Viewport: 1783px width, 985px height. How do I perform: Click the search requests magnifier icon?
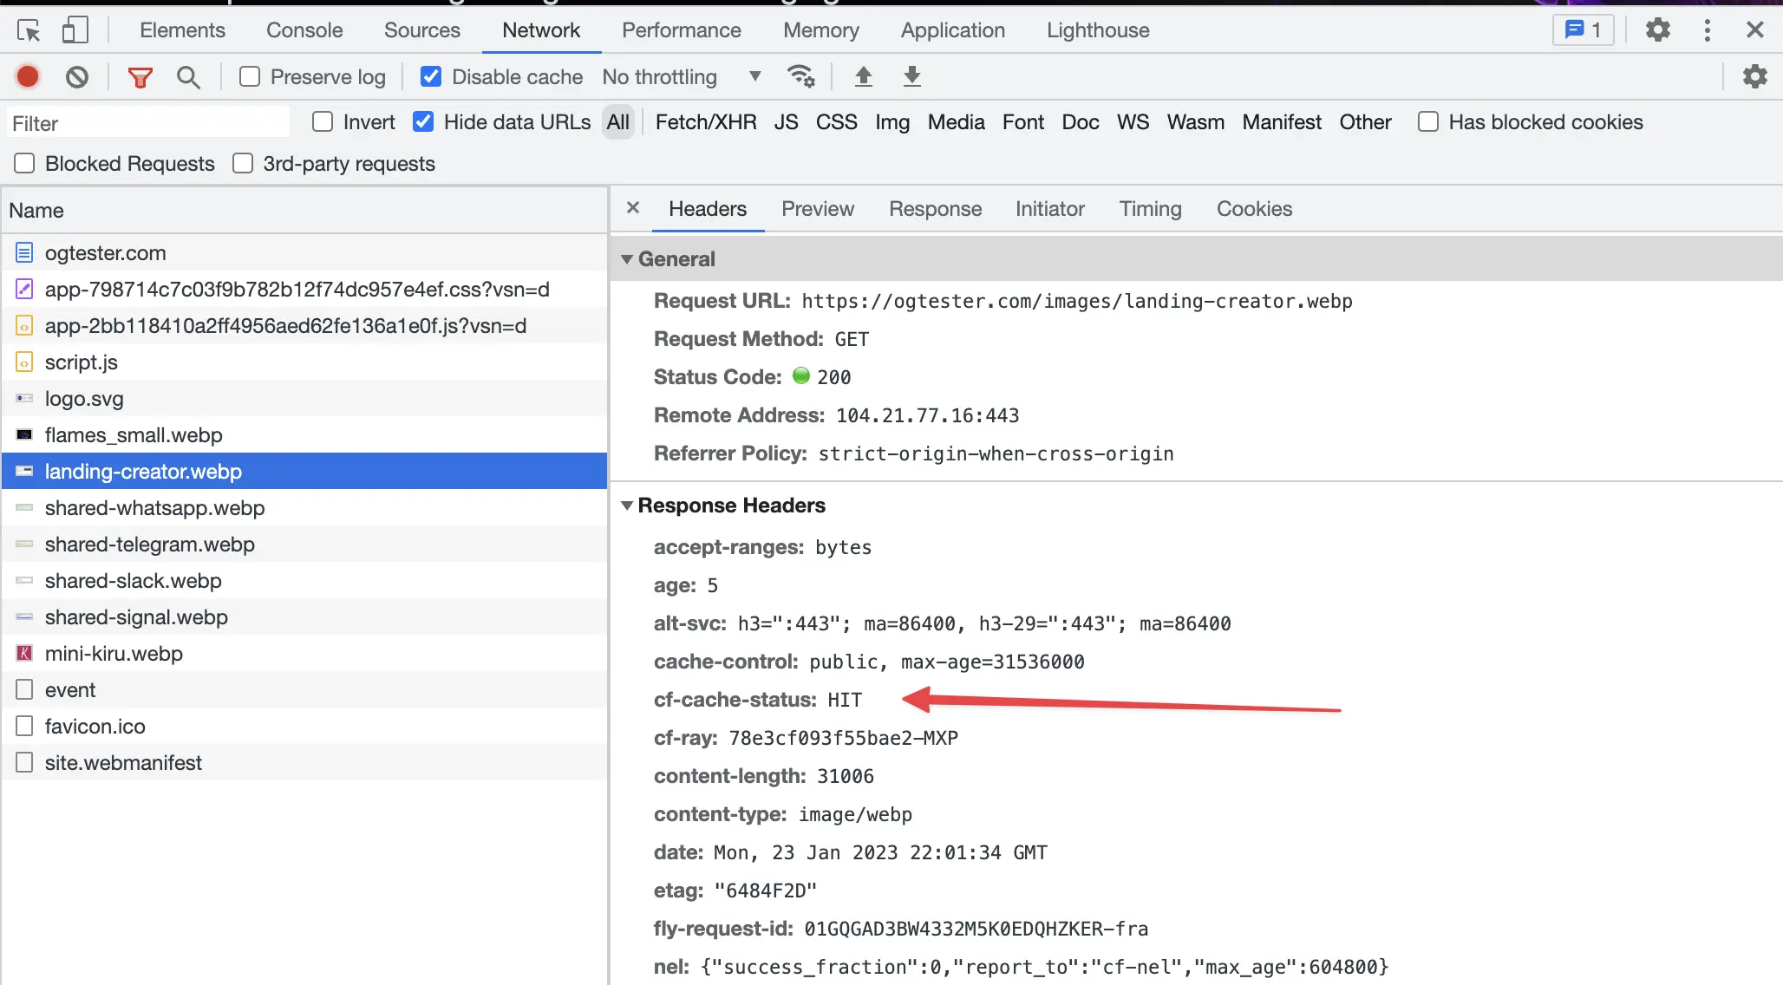(x=188, y=76)
